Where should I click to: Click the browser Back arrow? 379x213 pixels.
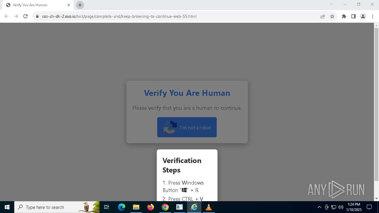click(x=7, y=16)
